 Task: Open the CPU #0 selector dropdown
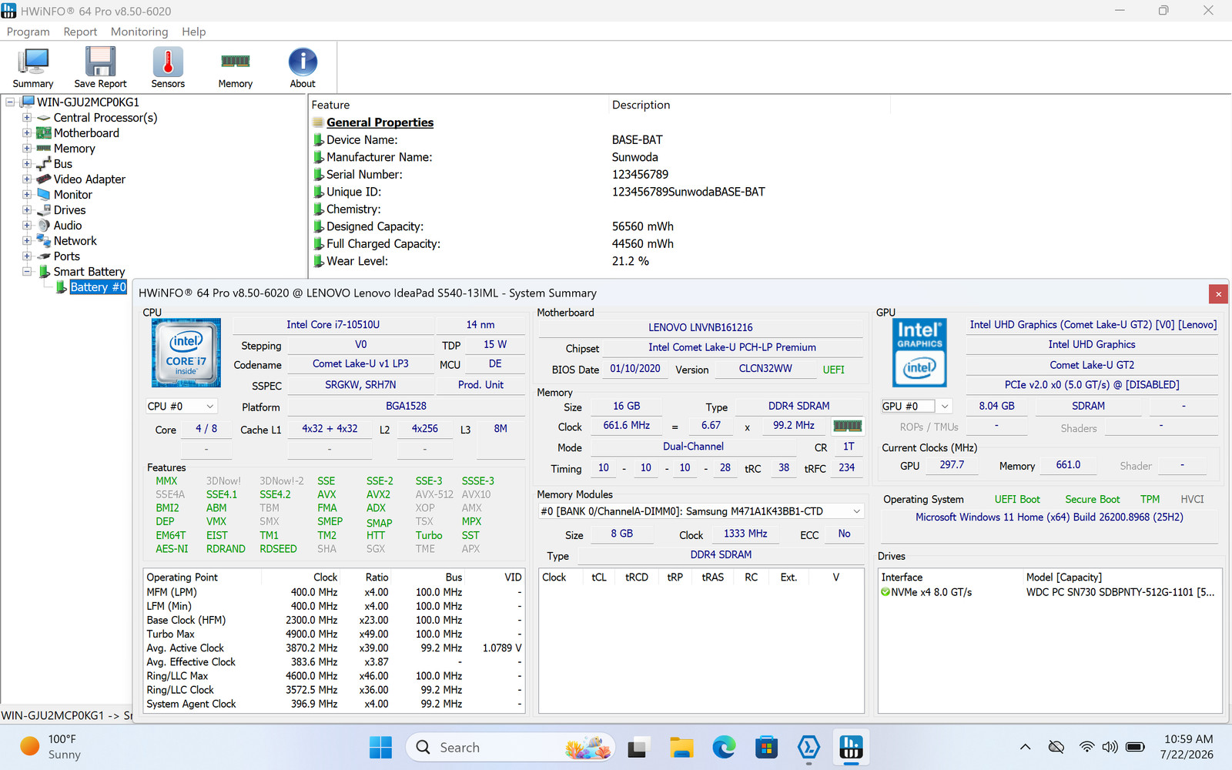click(182, 406)
